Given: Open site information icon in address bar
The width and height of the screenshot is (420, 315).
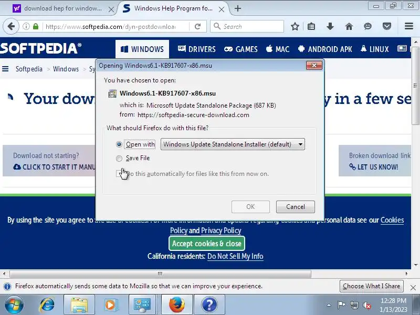Looking at the screenshot, I should (26, 26).
